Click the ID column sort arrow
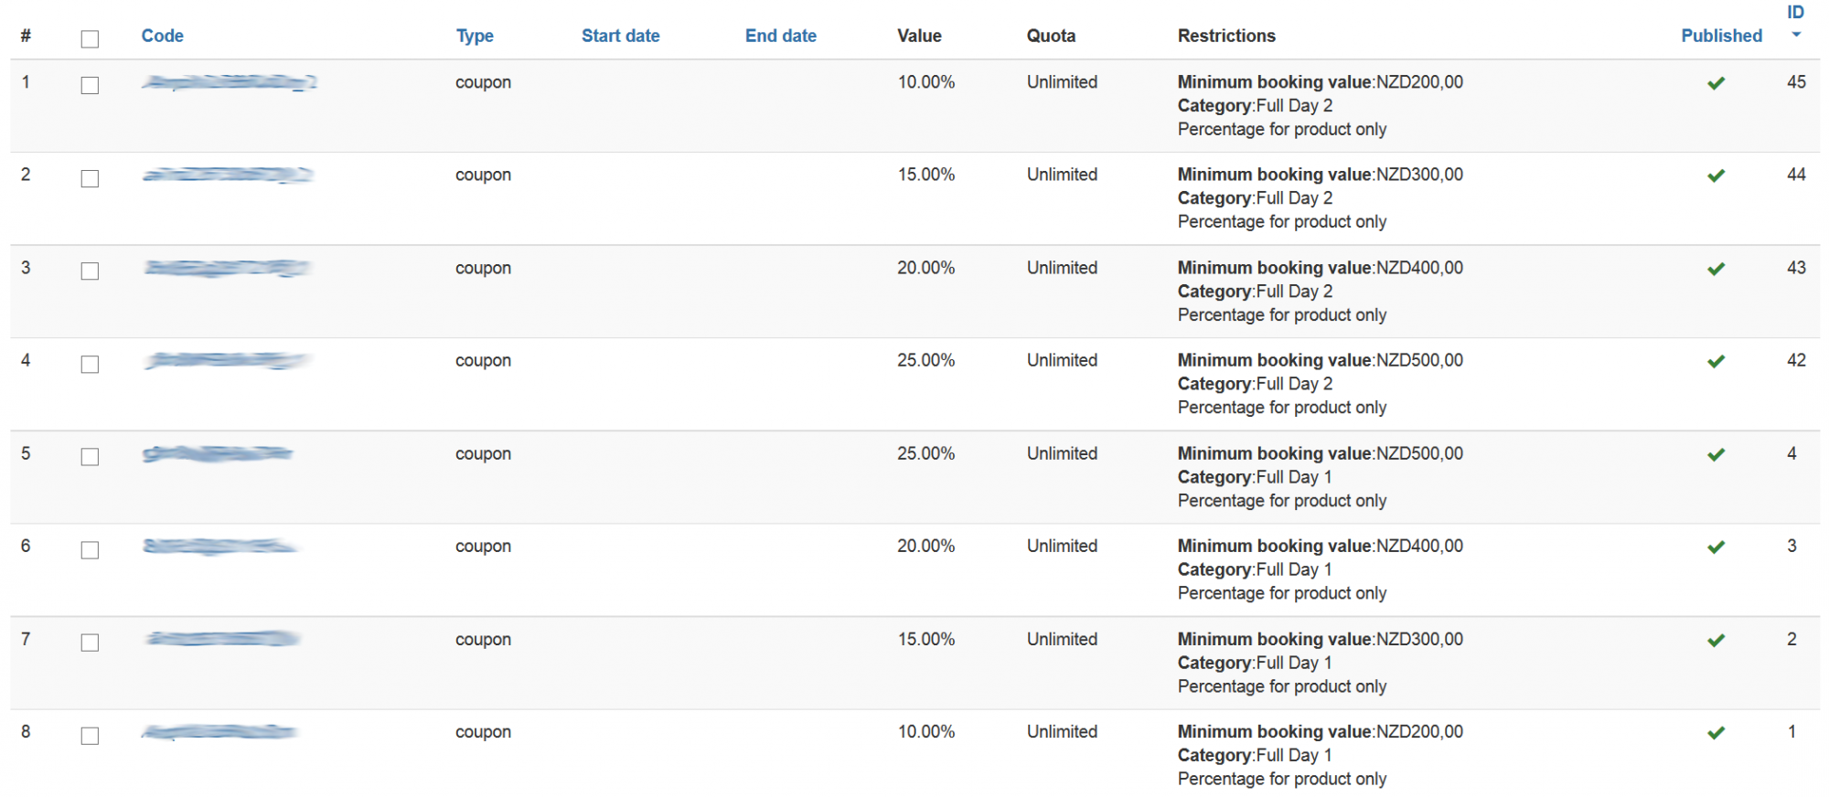This screenshot has width=1829, height=797. (1795, 35)
